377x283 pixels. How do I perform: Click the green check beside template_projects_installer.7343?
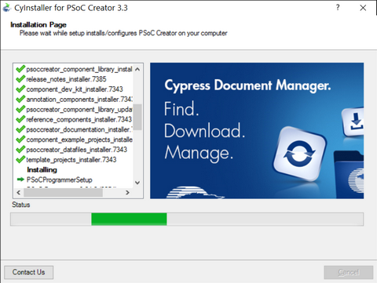coord(20,160)
